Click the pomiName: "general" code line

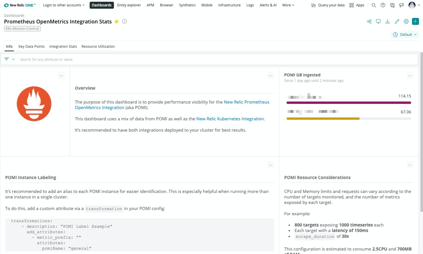point(67,248)
